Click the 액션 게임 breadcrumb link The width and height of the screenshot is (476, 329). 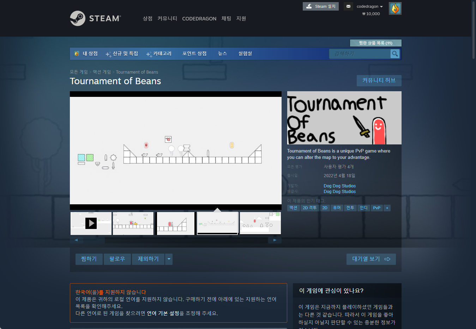coord(102,72)
